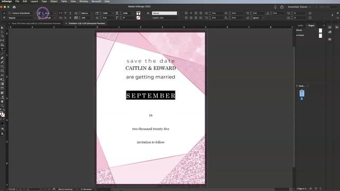Image resolution: width=340 pixels, height=191 pixels.
Task: Open the Layout menu
Action: click(34, 1)
